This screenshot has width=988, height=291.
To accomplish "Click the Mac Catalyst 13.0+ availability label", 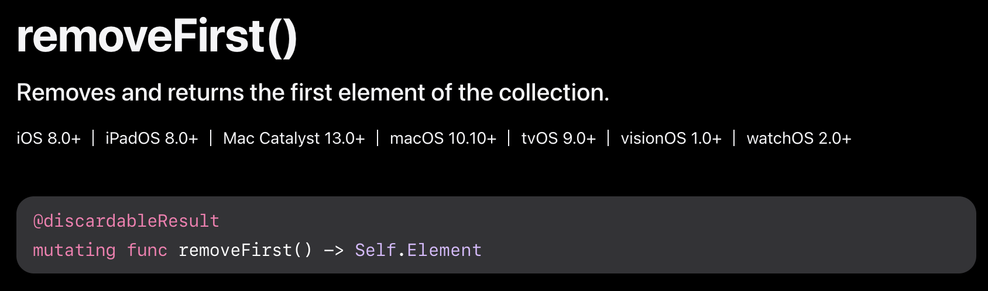I will pyautogui.click(x=294, y=138).
